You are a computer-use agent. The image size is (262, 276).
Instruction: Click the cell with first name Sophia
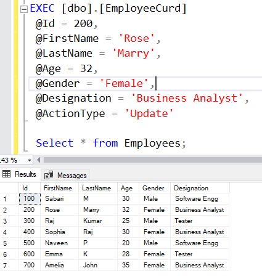point(59,232)
